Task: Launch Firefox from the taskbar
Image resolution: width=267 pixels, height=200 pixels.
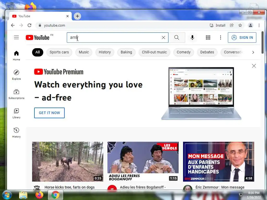Action: [x=39, y=195]
